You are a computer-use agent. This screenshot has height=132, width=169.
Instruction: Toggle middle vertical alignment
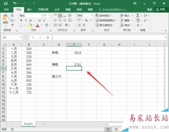(60, 16)
